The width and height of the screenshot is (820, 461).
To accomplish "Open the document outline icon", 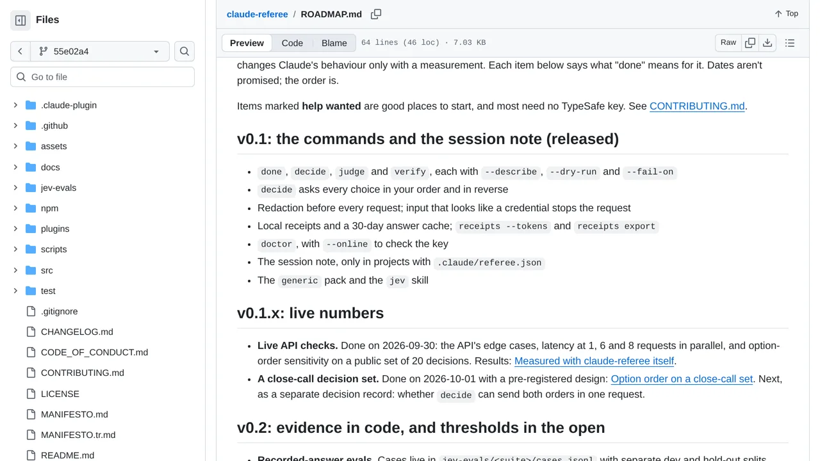I will [790, 43].
